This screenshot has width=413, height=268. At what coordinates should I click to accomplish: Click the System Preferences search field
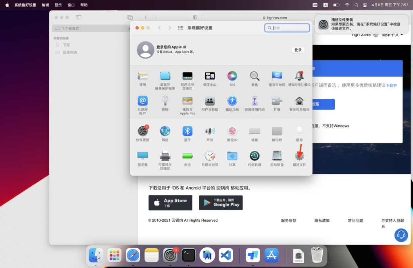point(287,28)
